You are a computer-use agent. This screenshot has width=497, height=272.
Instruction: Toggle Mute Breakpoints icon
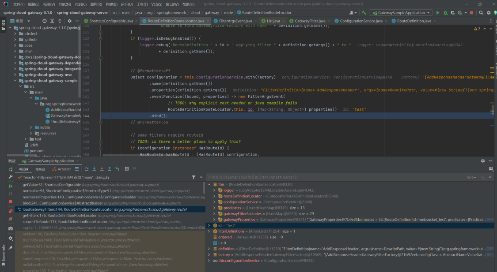pos(11,219)
